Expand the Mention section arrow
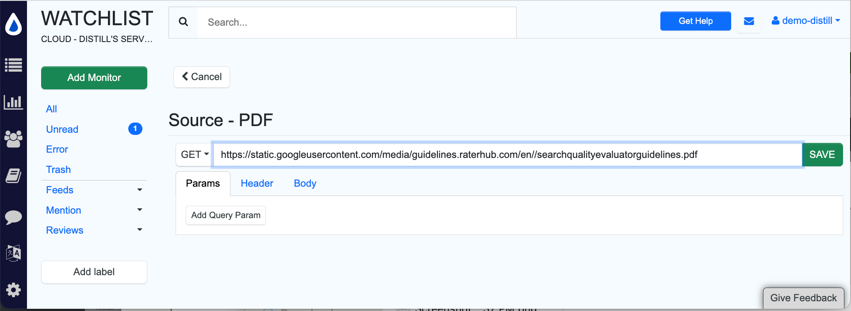 [x=140, y=210]
